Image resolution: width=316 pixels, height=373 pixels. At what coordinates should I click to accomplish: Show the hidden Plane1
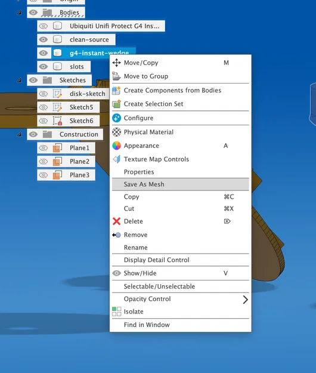point(44,148)
